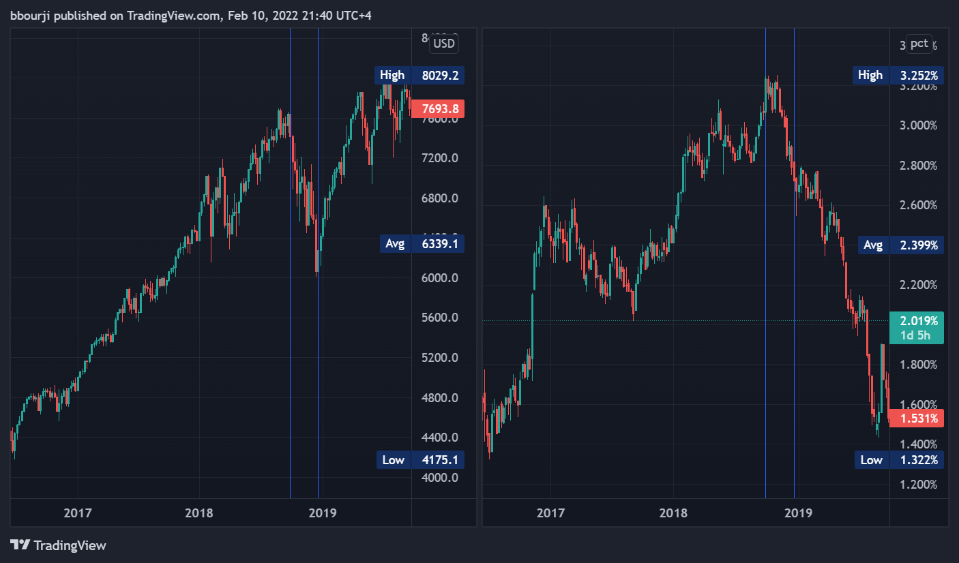Click the 4800.0 price axis value
Screen dimensions: 959x563
pyautogui.click(x=439, y=398)
